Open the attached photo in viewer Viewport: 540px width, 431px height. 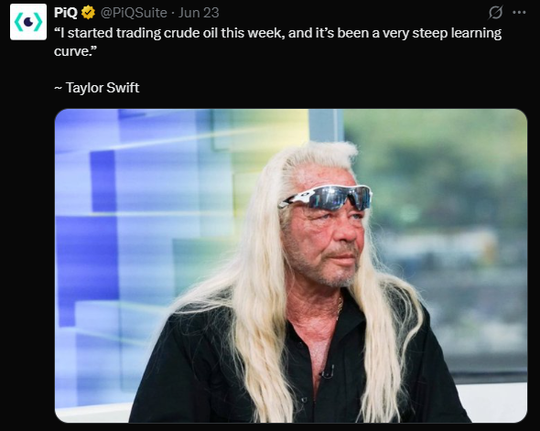tap(291, 265)
